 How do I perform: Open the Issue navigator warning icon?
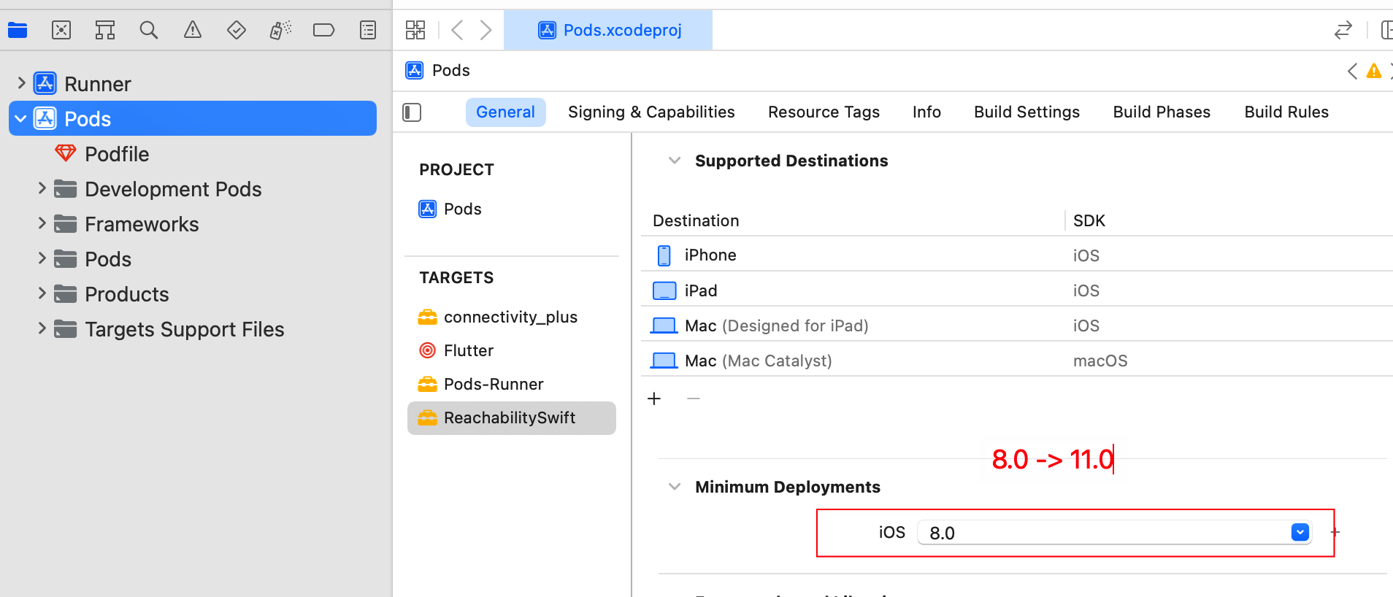pyautogui.click(x=193, y=30)
